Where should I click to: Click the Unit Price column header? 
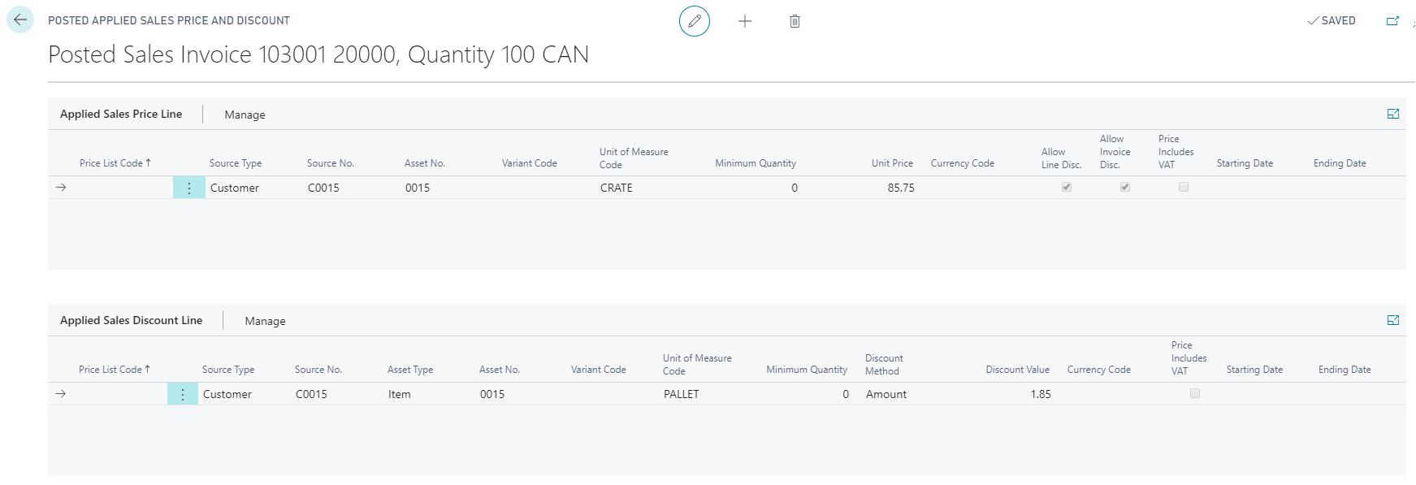(891, 163)
